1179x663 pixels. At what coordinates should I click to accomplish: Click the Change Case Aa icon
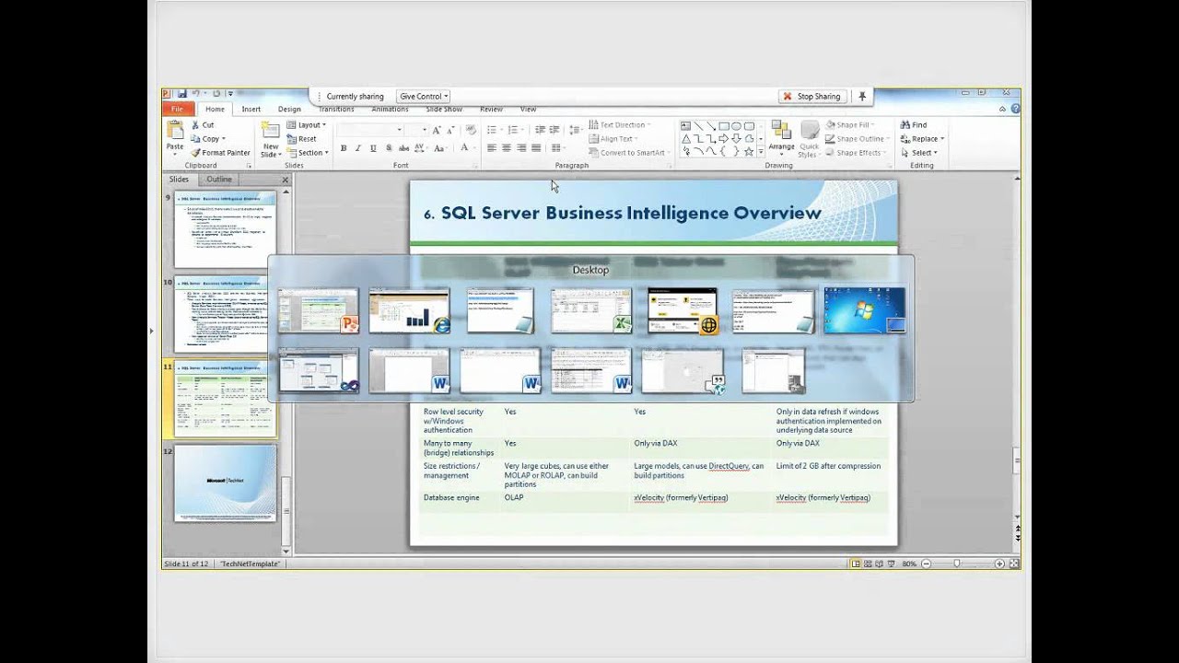point(438,148)
